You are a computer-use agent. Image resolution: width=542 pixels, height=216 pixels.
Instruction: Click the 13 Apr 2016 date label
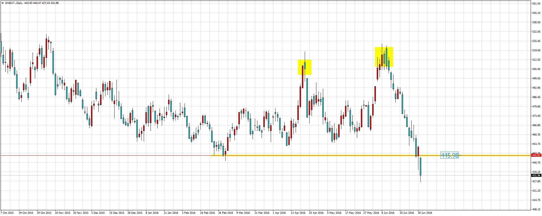(x=298, y=213)
